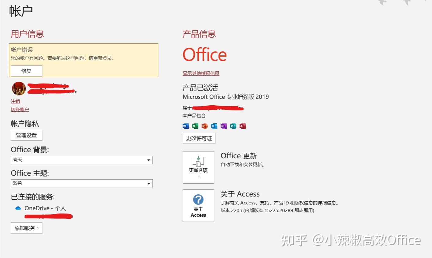This screenshot has height=258, width=432.
Task: Click the Outlook product icon
Action: [x=214, y=126]
